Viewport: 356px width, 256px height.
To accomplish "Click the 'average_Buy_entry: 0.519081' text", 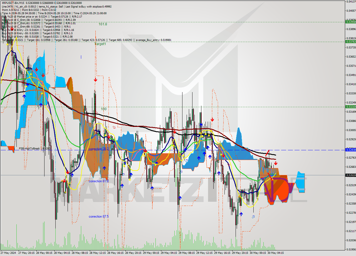I will (154, 40).
